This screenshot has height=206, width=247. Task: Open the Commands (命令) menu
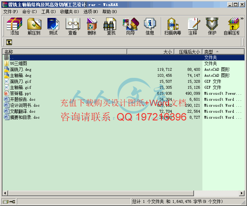click(30, 12)
